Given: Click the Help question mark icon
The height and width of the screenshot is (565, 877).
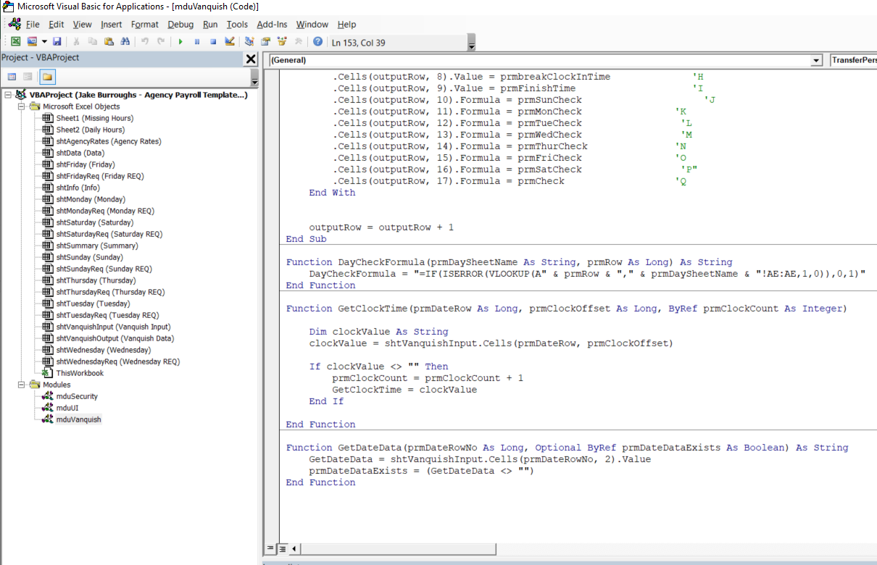Looking at the screenshot, I should [316, 41].
